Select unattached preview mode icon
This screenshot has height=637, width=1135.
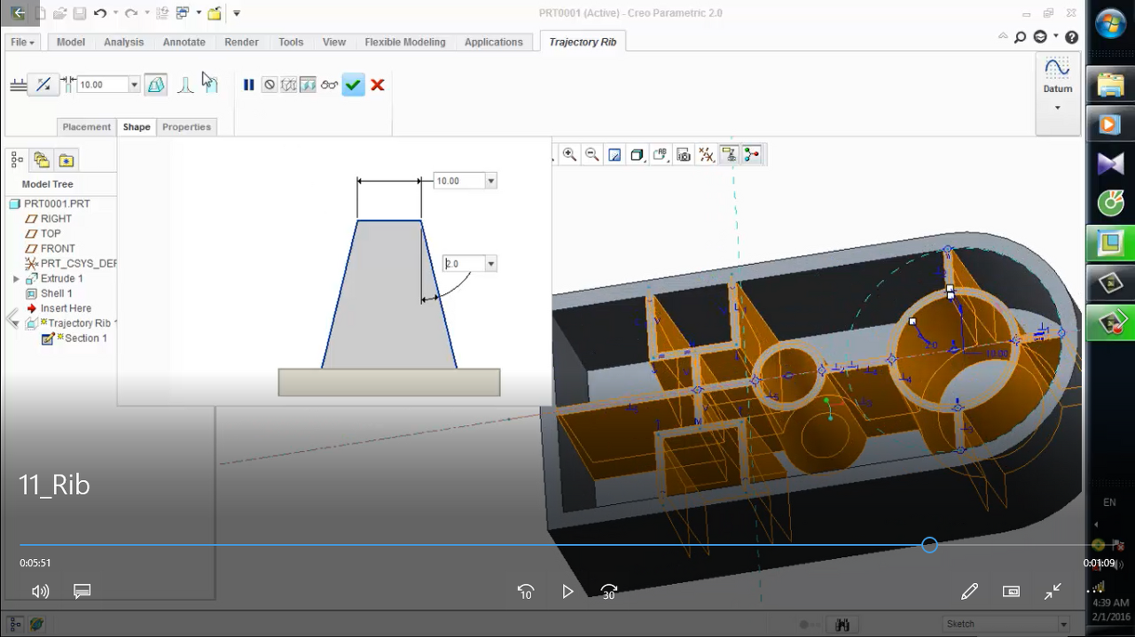pyautogui.click(x=289, y=85)
